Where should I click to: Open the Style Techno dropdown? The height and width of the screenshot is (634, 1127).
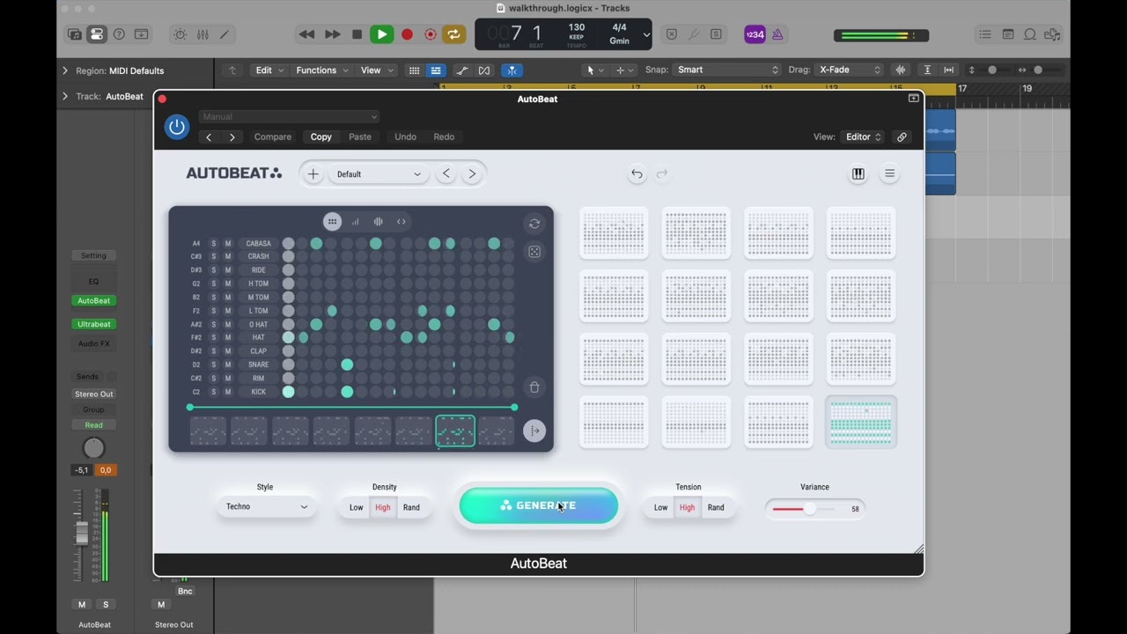pos(266,506)
